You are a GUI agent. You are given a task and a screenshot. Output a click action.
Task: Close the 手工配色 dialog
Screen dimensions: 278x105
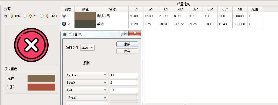click(135, 33)
